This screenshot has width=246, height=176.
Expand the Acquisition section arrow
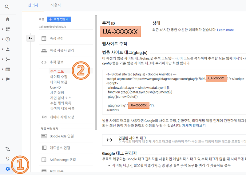tap(3, 59)
